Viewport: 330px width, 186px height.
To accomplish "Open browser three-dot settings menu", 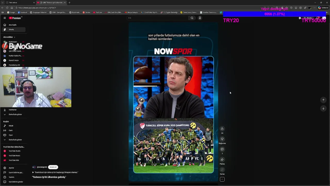I will tap(315, 8).
